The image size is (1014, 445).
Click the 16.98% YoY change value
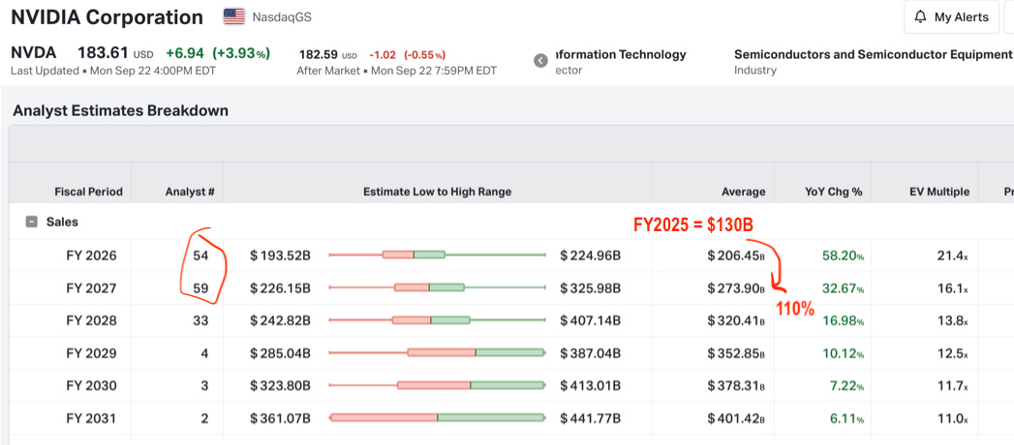843,320
